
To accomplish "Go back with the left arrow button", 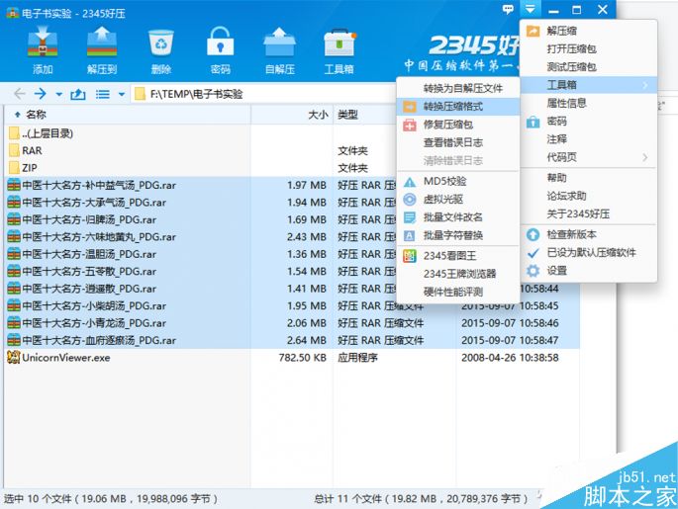I will click(20, 93).
